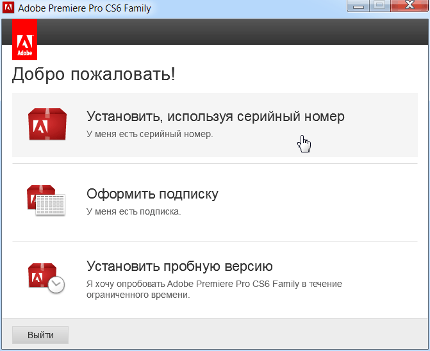Click the Adobe box with clock trial icon
Viewport: 430px width, 351px height.
pyautogui.click(x=46, y=278)
